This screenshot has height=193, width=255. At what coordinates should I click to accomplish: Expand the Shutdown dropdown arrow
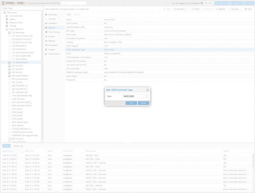[x=187, y=9]
